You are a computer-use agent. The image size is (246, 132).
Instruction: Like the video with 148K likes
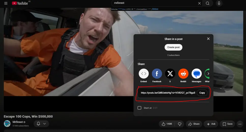tap(167, 124)
